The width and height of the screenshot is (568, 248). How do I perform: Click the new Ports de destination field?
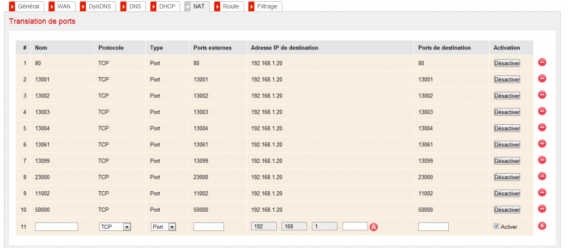pyautogui.click(x=433, y=226)
